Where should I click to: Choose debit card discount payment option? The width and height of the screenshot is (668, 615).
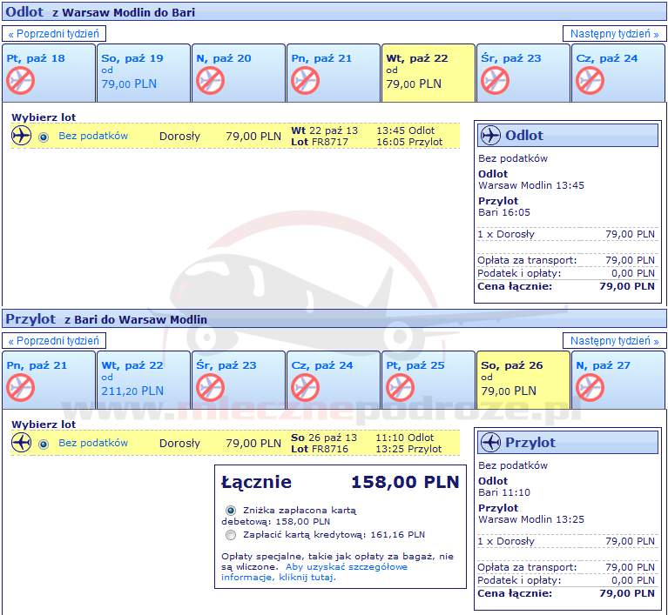point(231,511)
